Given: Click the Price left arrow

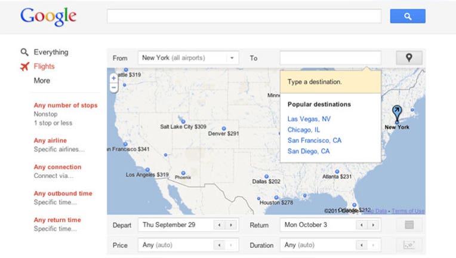Looking at the screenshot, I should pyautogui.click(x=219, y=245).
